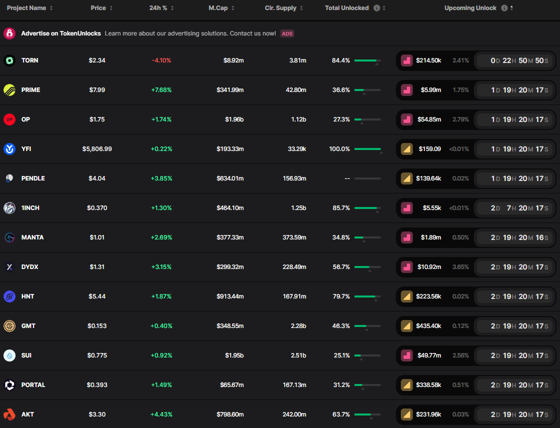Viewport: 560px width, 428px height.
Task: Click the 242.00m supply value for AKT
Action: (294, 414)
